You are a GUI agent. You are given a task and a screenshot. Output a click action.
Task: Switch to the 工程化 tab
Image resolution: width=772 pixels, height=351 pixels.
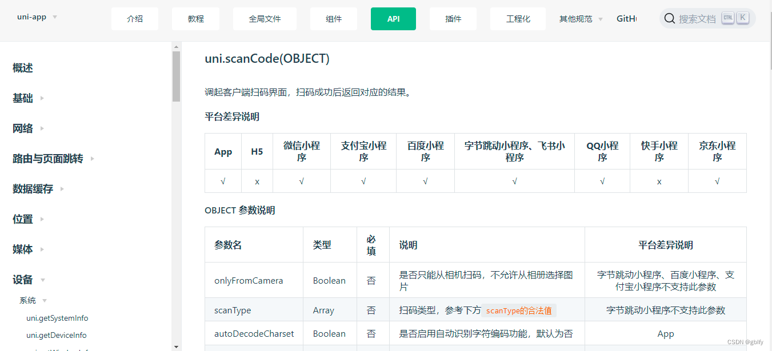pos(518,19)
